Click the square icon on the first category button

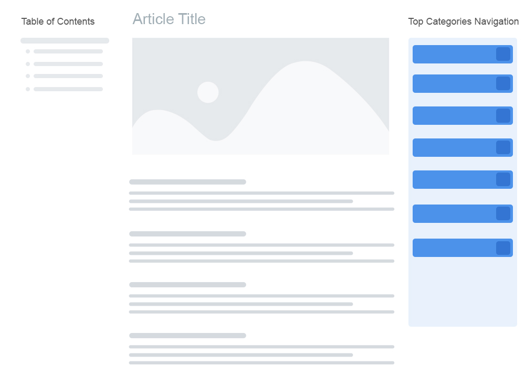point(503,54)
